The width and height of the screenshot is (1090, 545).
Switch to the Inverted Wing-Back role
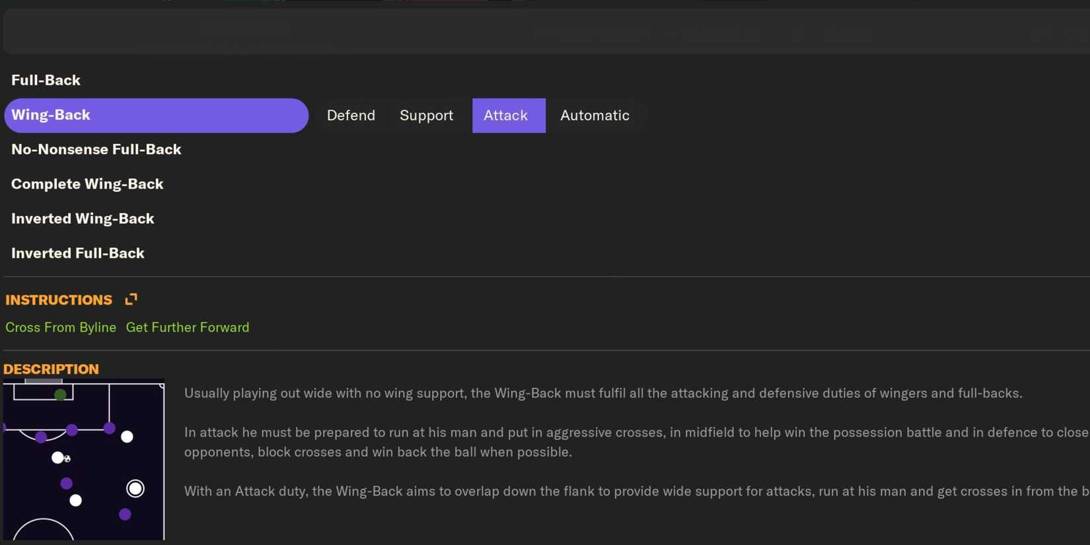coord(83,219)
